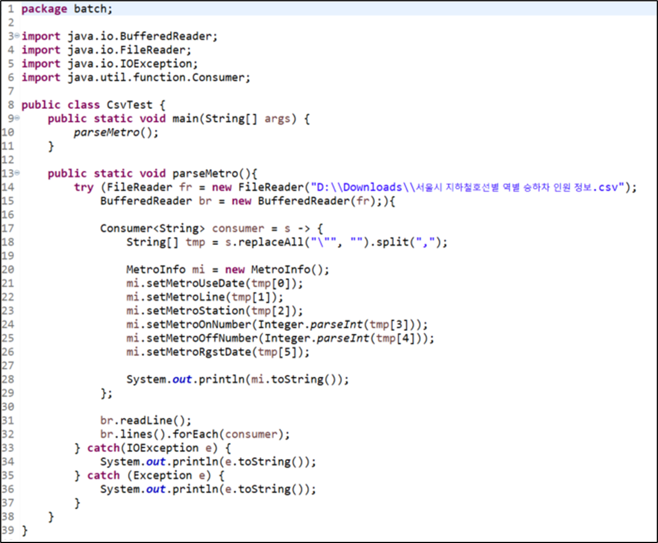Screen dimensions: 658x543
Task: Click 'setMetroOnNumber' method call
Action: (198, 325)
